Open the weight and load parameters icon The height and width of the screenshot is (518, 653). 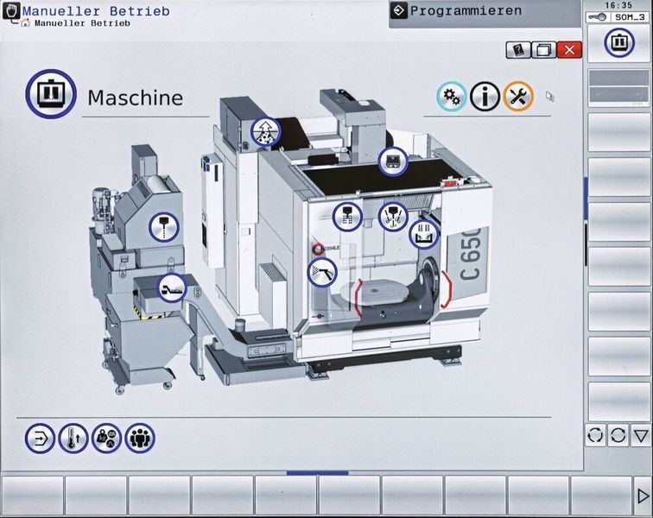tap(106, 438)
